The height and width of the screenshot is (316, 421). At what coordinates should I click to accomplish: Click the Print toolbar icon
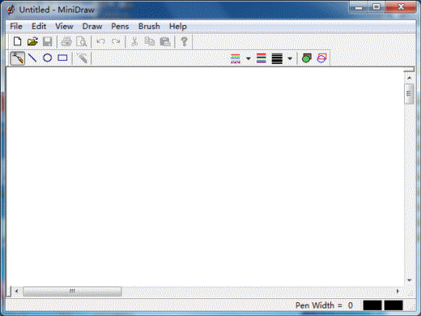pos(66,41)
